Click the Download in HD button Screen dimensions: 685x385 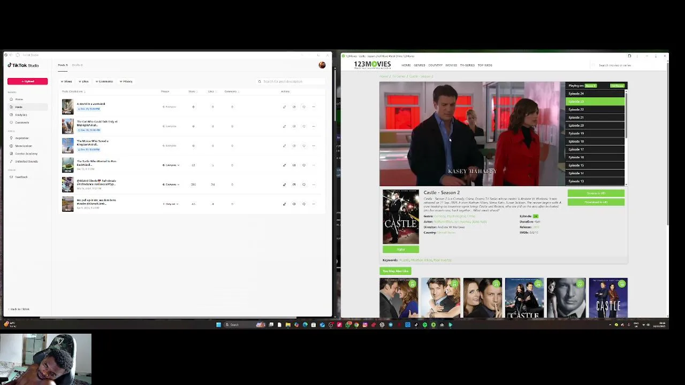coord(596,202)
